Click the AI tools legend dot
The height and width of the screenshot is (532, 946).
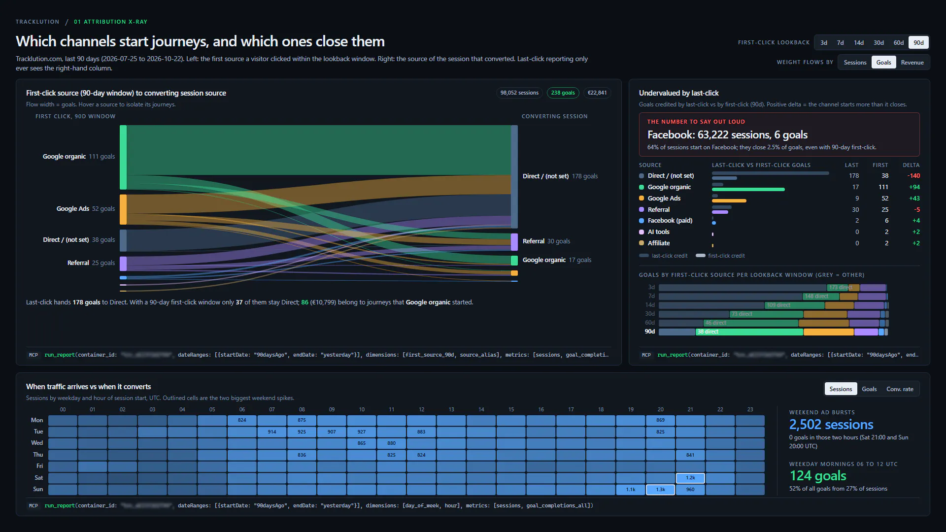point(642,232)
